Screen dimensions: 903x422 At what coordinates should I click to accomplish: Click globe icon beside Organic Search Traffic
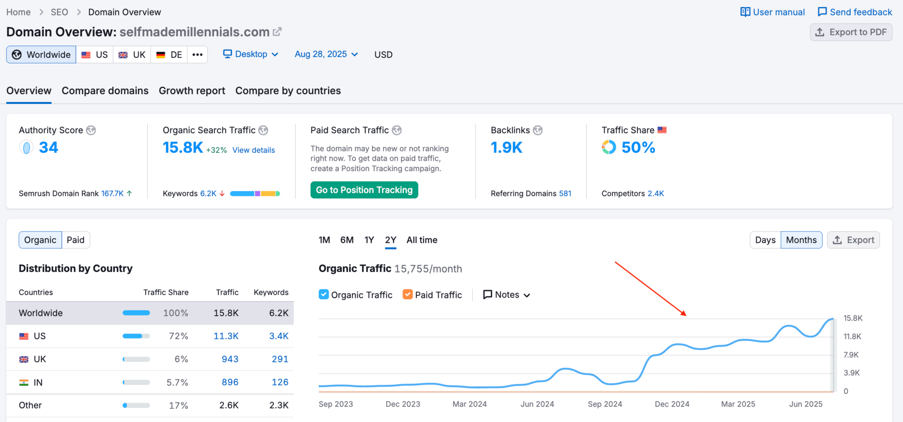coord(263,130)
